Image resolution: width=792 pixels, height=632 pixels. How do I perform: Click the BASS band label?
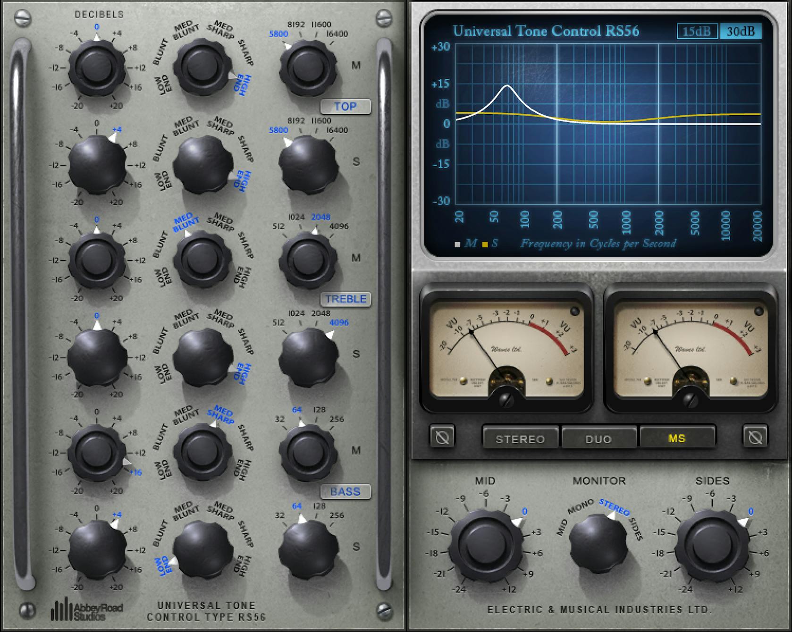pos(345,491)
